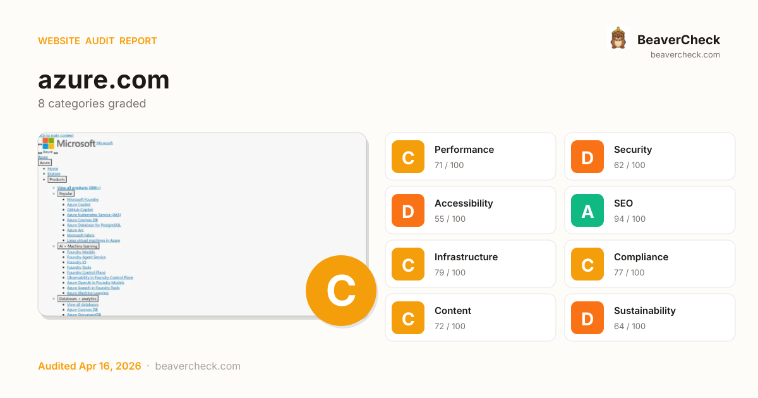Click the Infrastructure grade C badge
Image resolution: width=758 pixels, height=398 pixels.
tap(408, 264)
